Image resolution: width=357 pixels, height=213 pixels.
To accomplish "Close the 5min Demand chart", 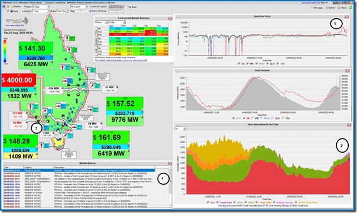I will pyautogui.click(x=347, y=71).
